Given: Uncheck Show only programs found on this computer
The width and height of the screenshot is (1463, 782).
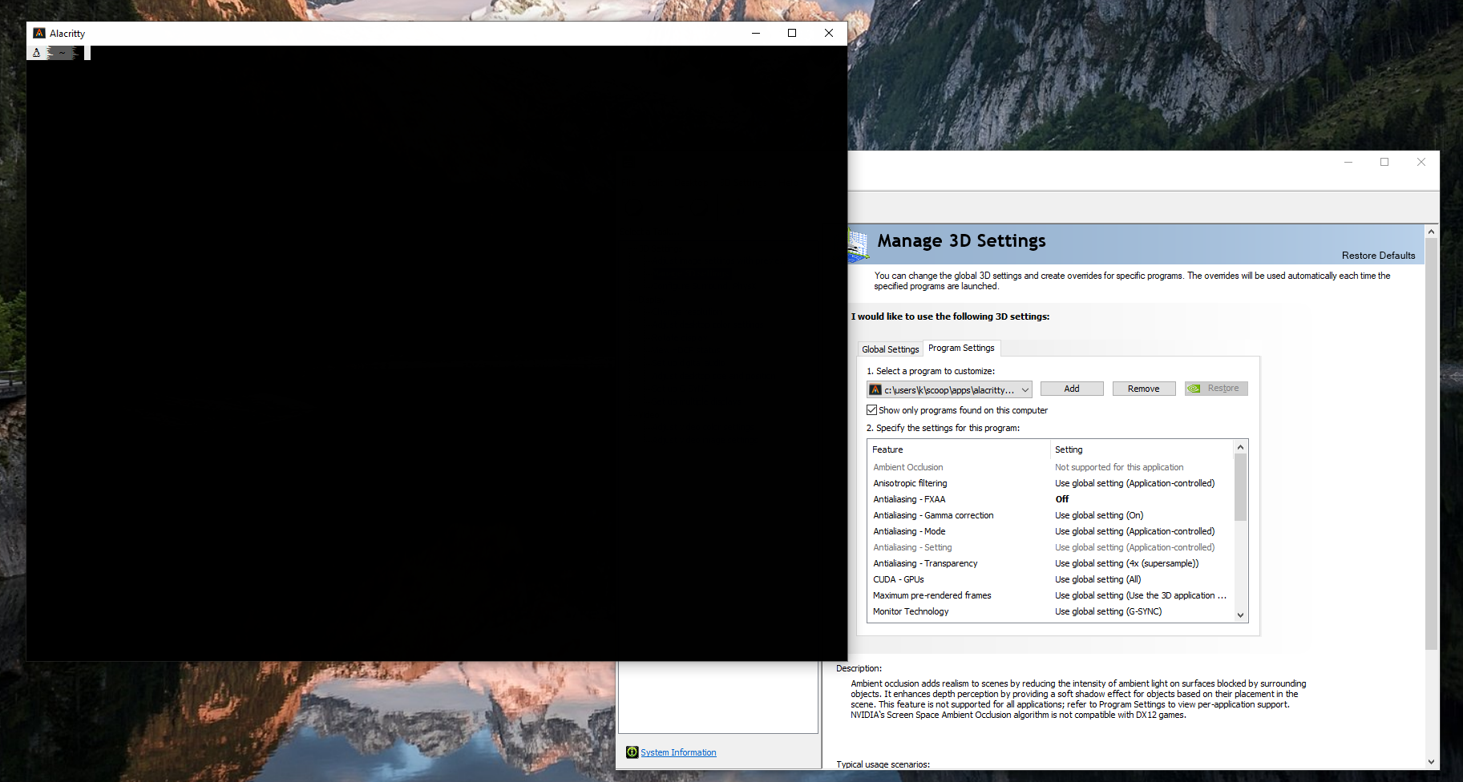Looking at the screenshot, I should coord(871,409).
